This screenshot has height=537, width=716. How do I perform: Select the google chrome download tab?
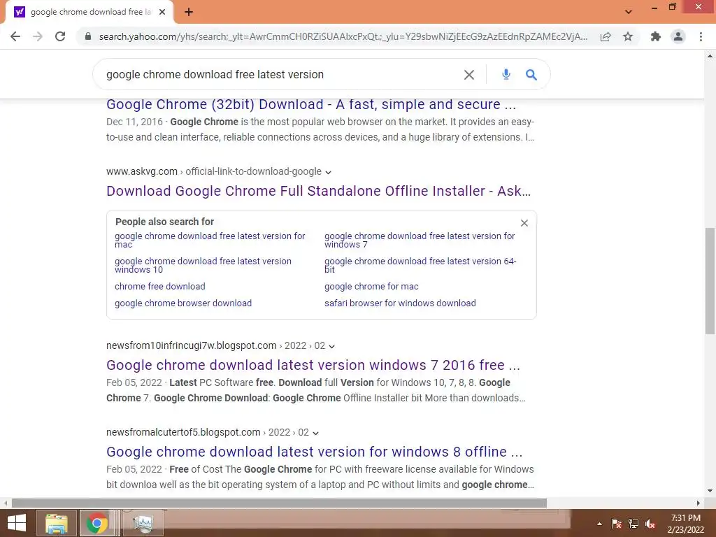(x=90, y=12)
